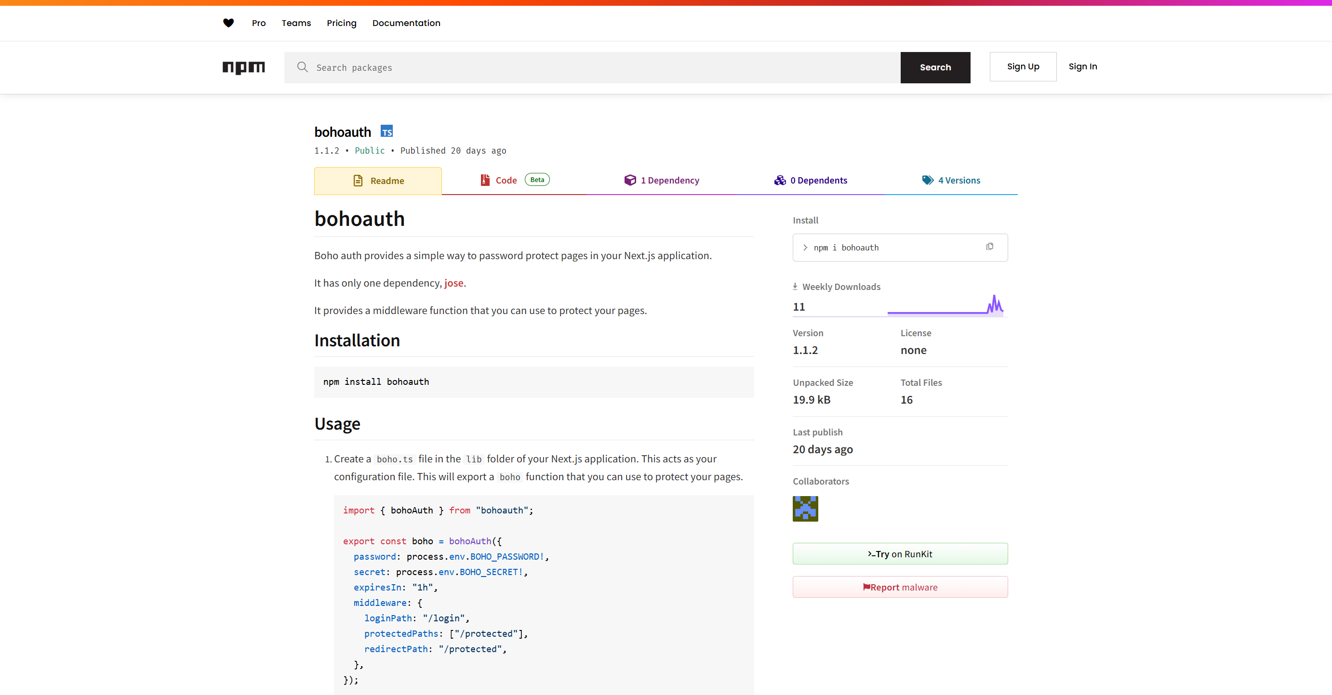Click the Usage heading

[337, 424]
